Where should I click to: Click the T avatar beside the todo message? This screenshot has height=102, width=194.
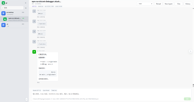point(34,32)
